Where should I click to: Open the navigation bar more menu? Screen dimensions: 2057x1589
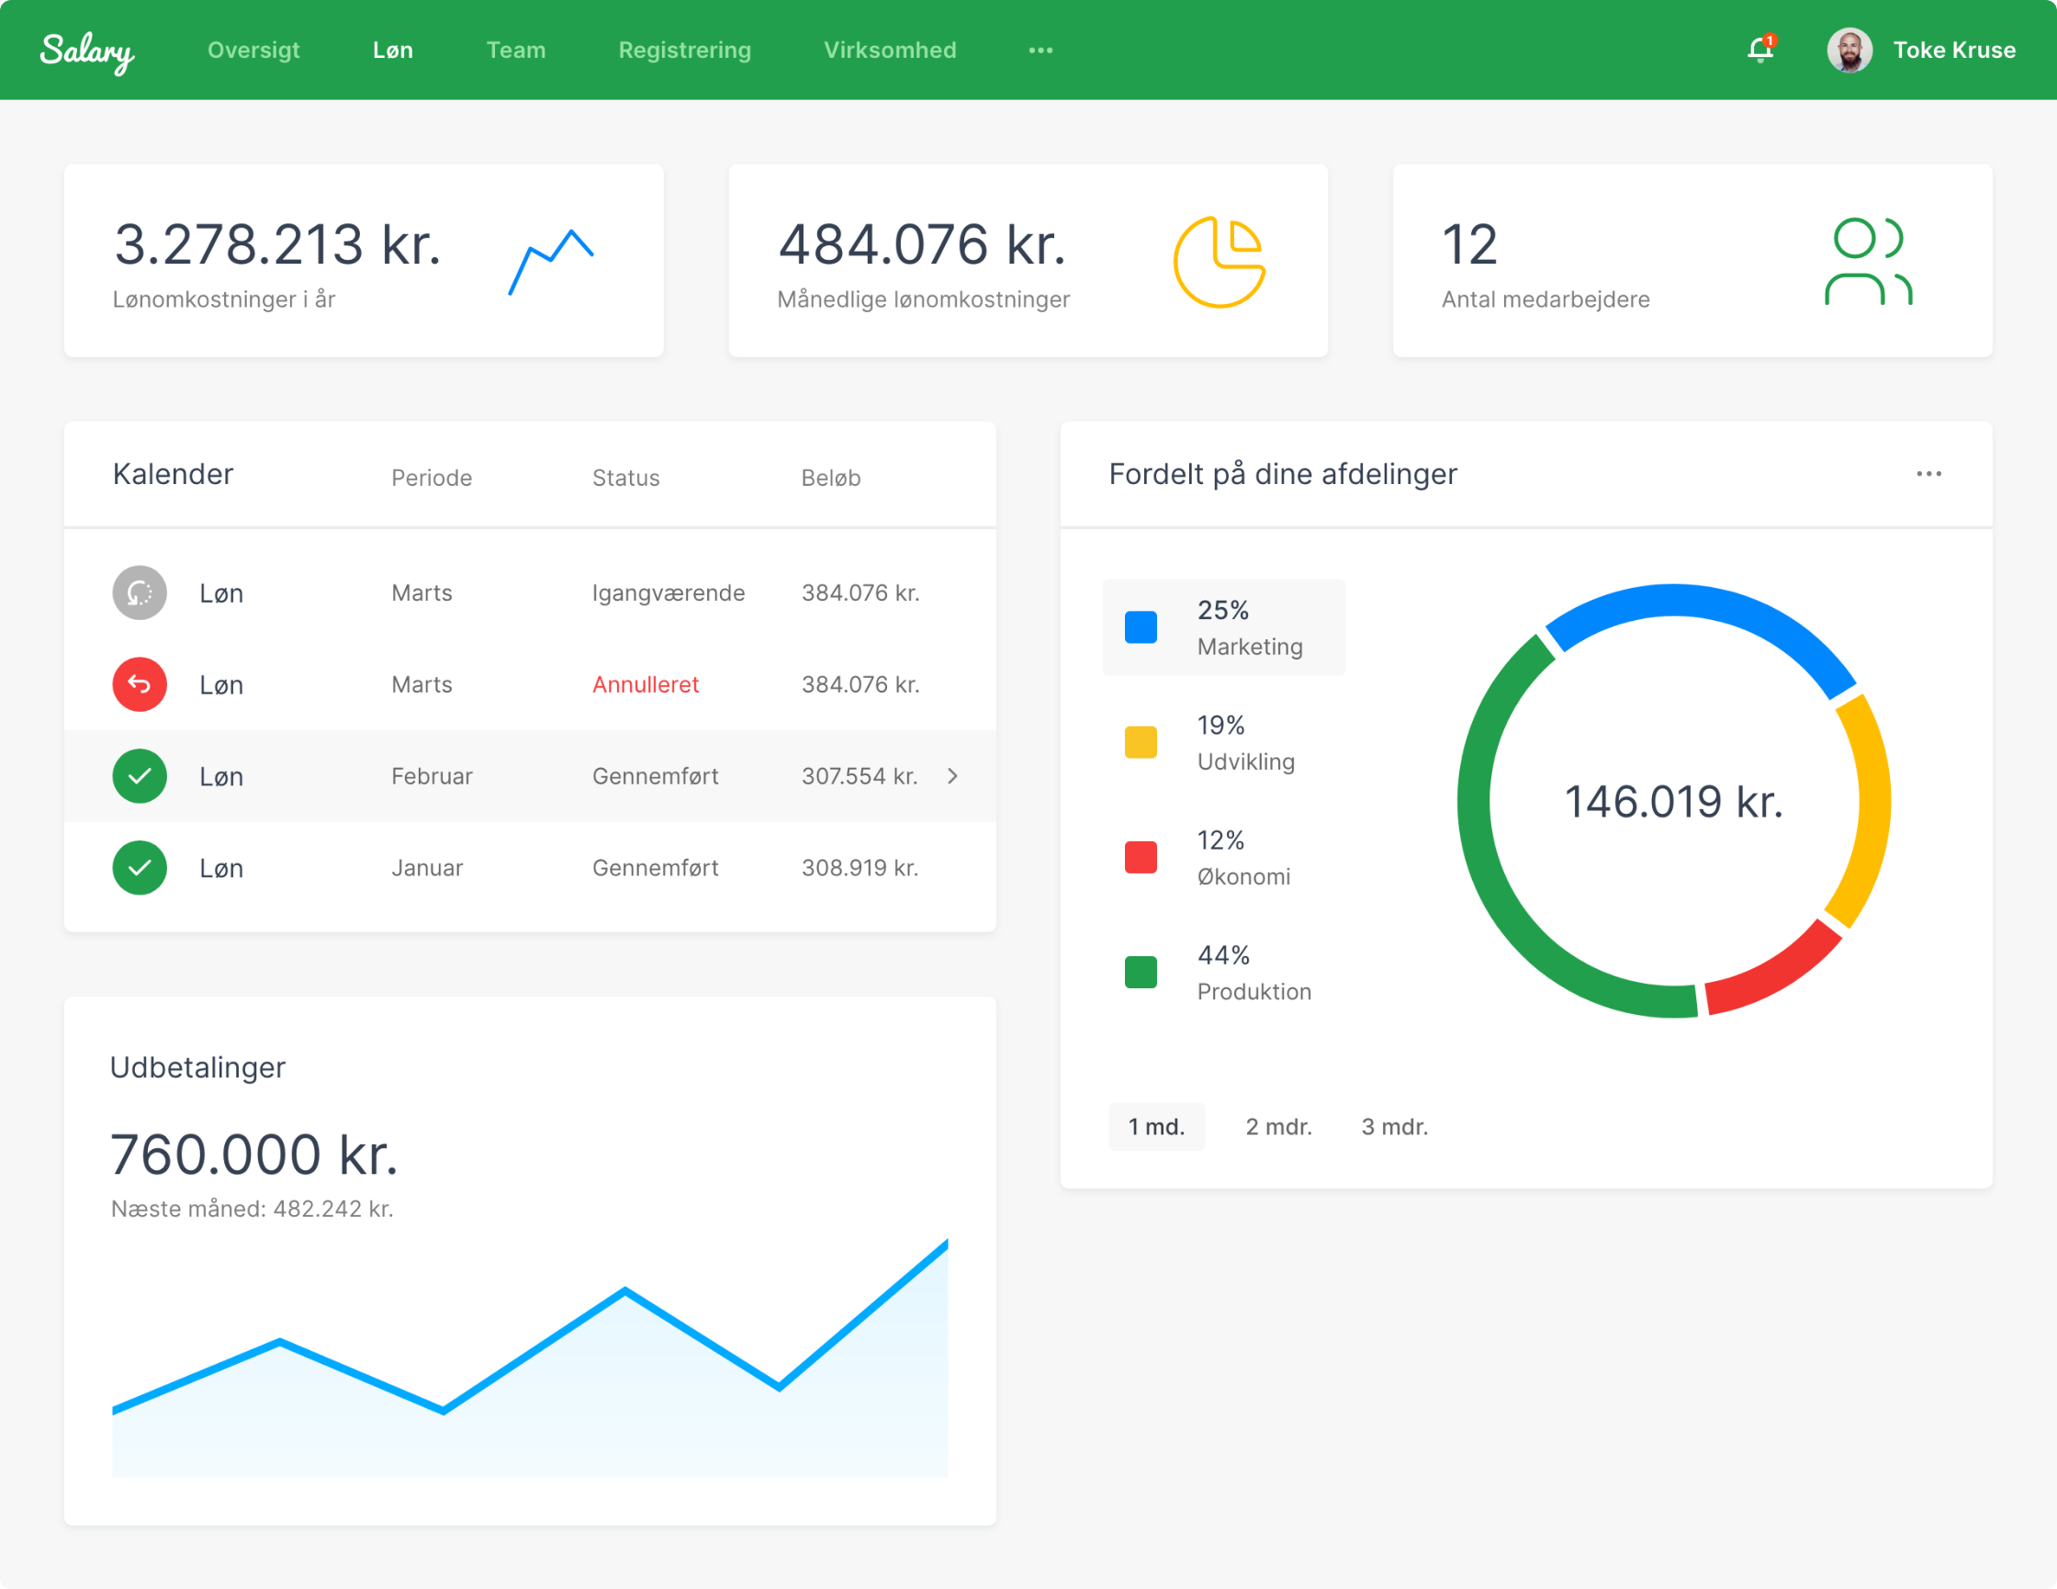(1040, 50)
